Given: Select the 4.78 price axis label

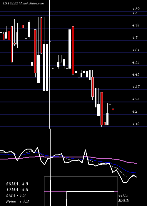Looking at the screenshot, I should coord(136,25).
